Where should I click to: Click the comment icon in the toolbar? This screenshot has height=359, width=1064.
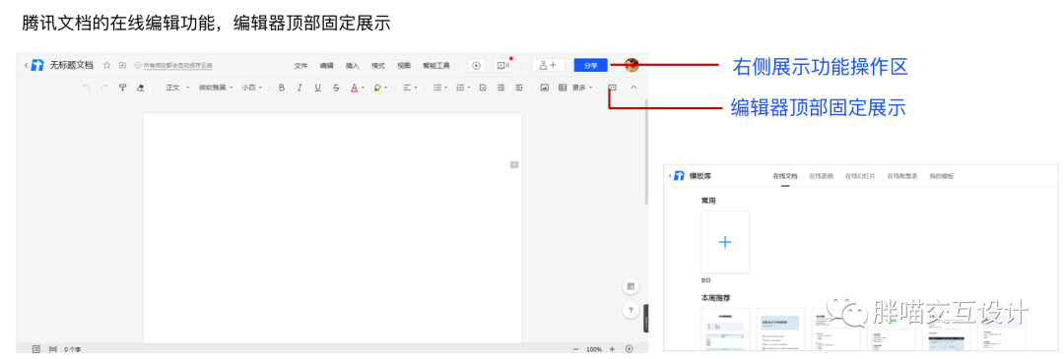tap(613, 88)
